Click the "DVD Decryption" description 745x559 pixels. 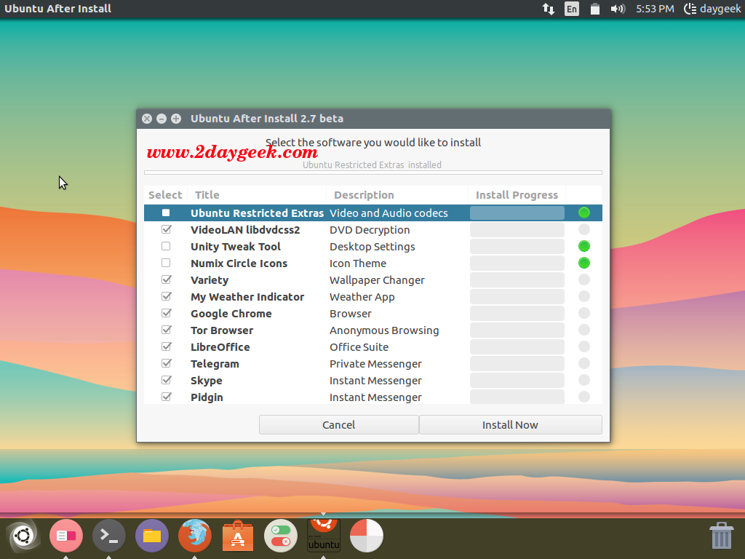tap(370, 230)
